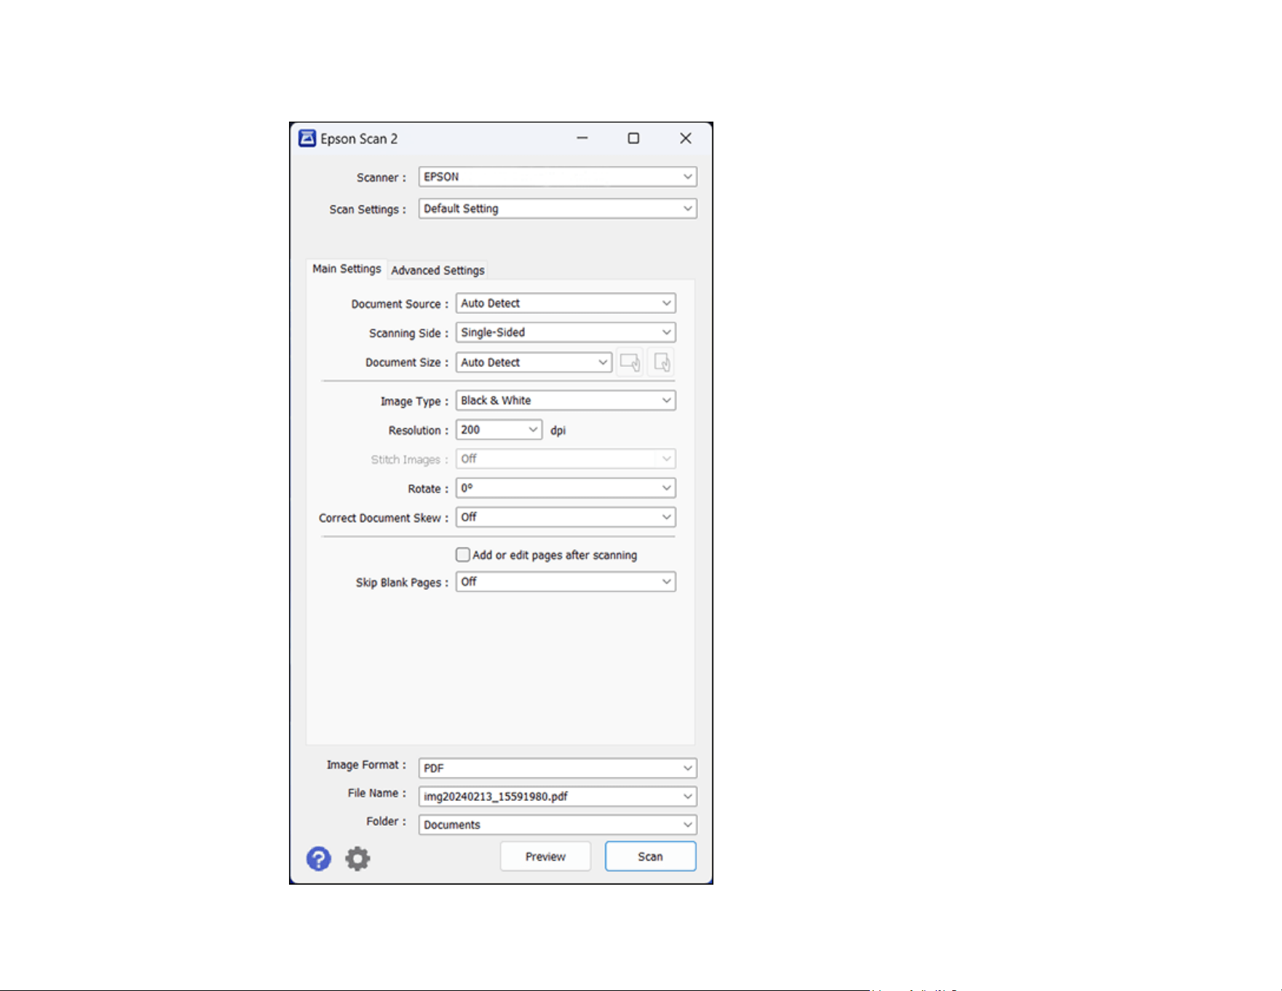Check Add or edit pages after scanning
This screenshot has width=1282, height=991.
(x=463, y=555)
